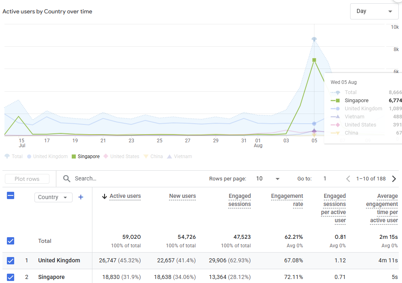The width and height of the screenshot is (402, 283).
Task: Open the Day granularity dropdown
Action: pyautogui.click(x=374, y=11)
